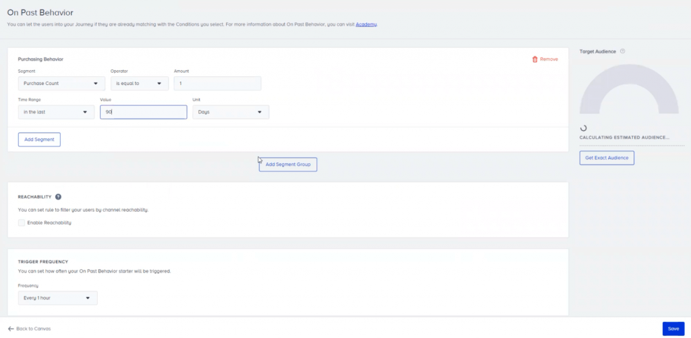Click the Amount input field
The height and width of the screenshot is (338, 691).
pos(217,84)
